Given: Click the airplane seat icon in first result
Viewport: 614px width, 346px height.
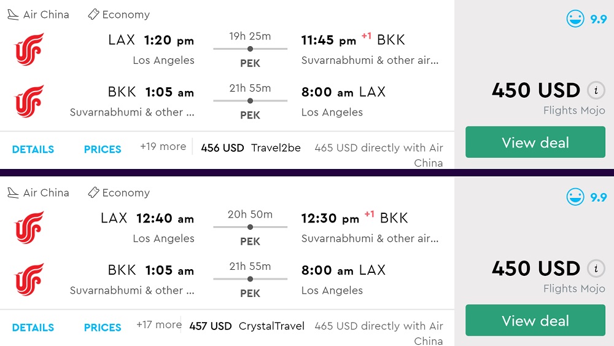Looking at the screenshot, I should [x=13, y=15].
